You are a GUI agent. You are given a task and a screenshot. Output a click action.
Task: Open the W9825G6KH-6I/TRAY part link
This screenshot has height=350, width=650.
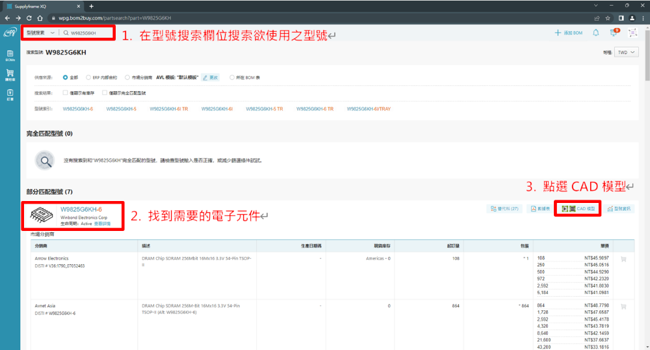[368, 109]
